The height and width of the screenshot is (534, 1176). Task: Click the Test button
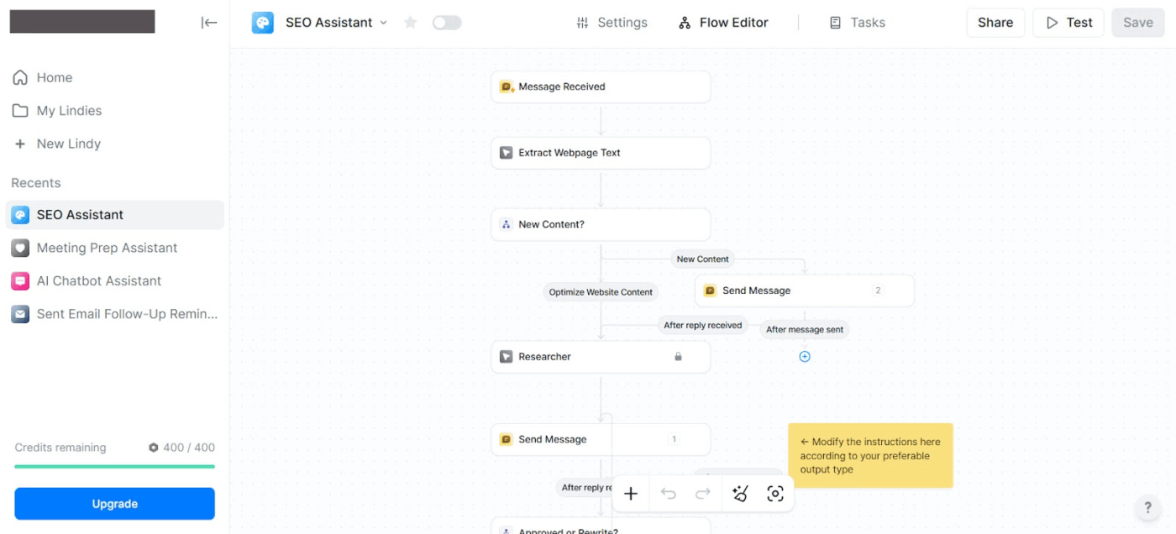coord(1068,23)
